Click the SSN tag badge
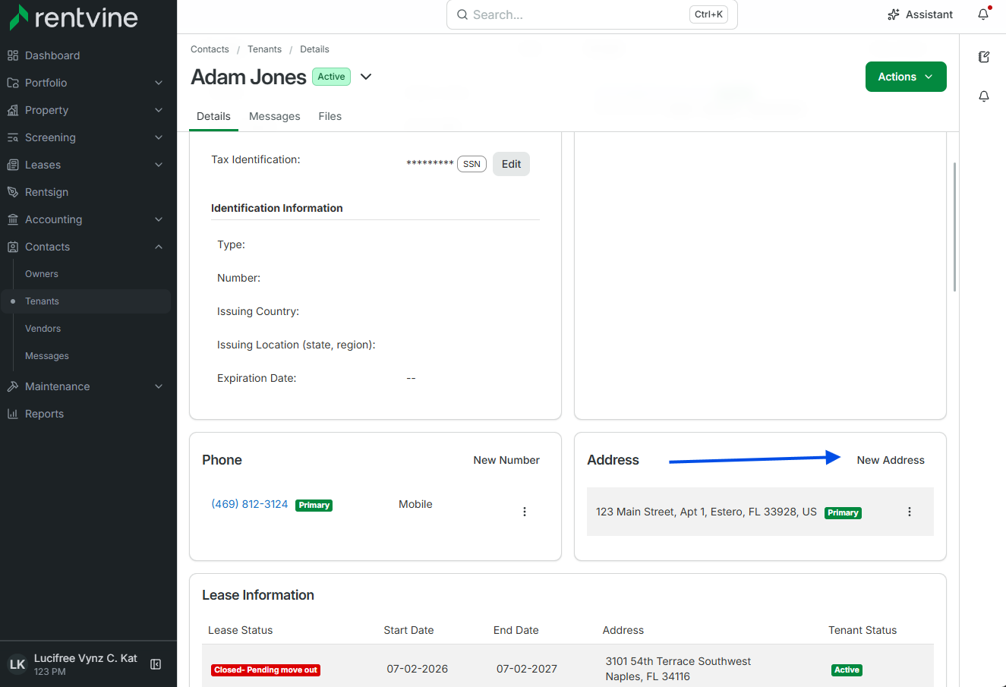 471,164
